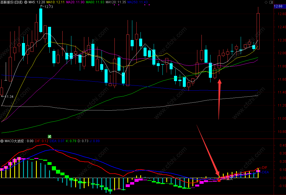Click the DEA line label in MACD panel
Viewport: 286px width, 195px height.
pos(265,172)
